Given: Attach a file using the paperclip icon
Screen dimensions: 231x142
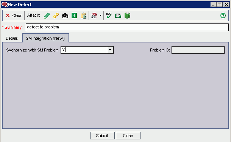Looking at the screenshot, I should click(47, 16).
